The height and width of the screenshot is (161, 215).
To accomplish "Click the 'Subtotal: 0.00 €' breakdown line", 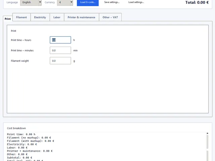I will 19,158.
